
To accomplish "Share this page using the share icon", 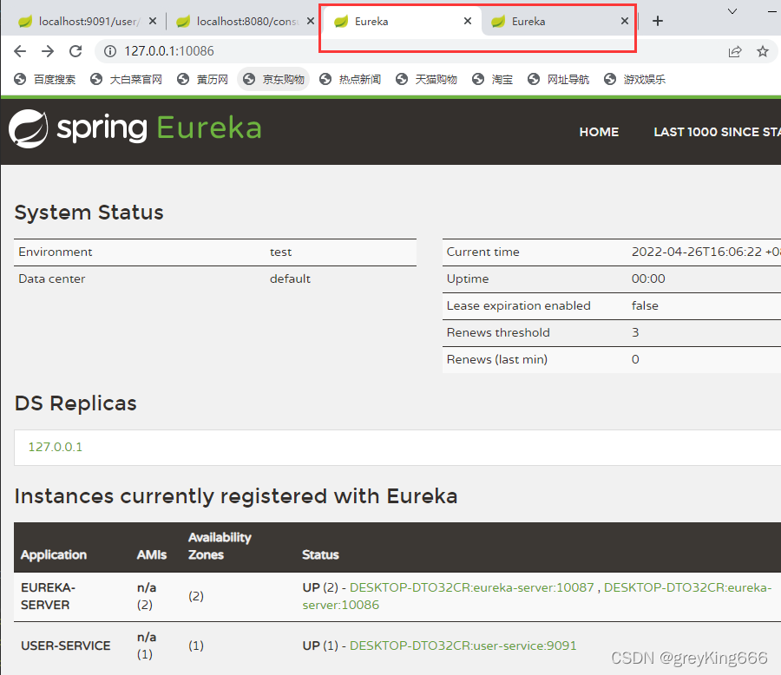I will (735, 51).
